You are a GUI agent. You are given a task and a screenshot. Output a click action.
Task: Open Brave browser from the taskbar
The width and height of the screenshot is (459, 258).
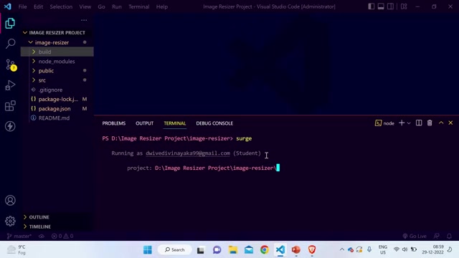point(312,250)
